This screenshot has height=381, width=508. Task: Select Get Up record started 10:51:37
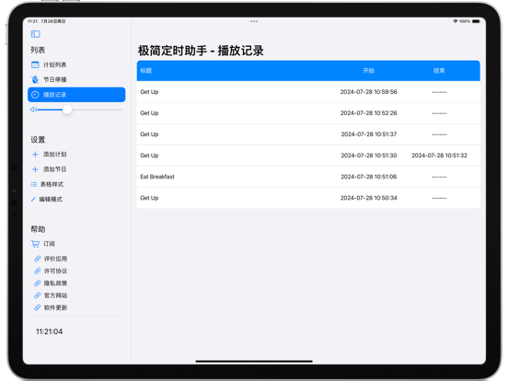[x=308, y=134]
